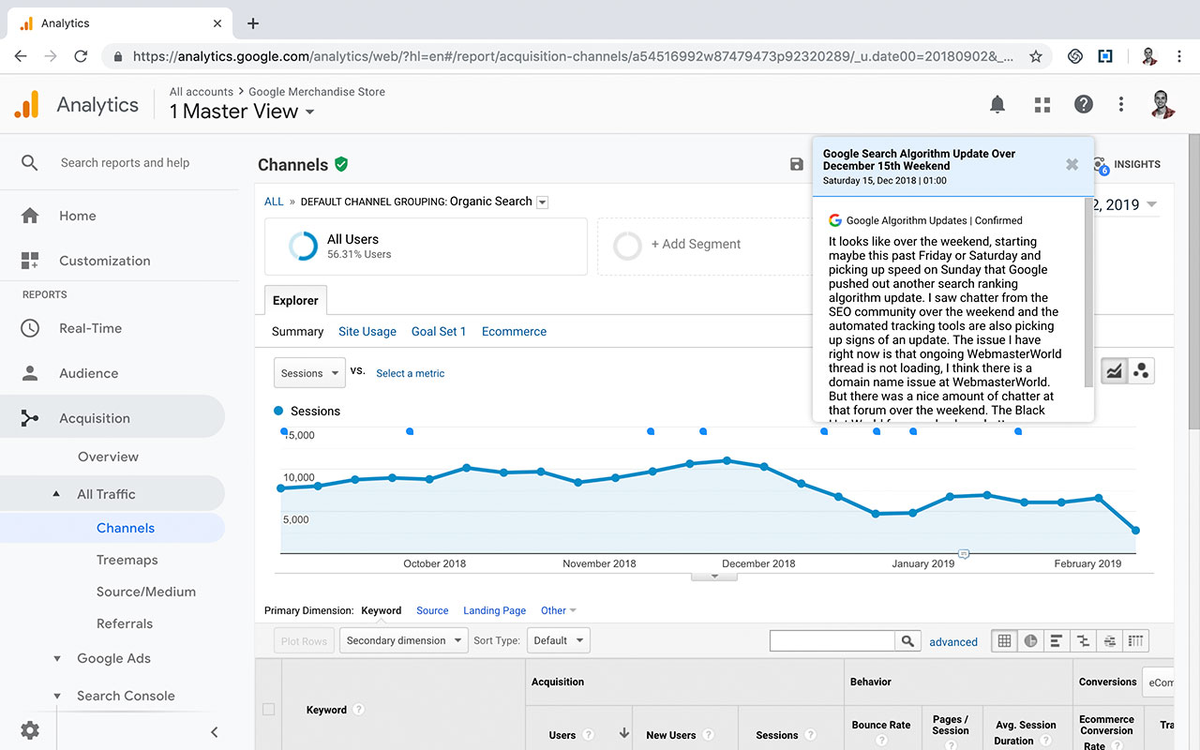Click the Save report floppy disk icon
1200x750 pixels.
[x=797, y=164]
